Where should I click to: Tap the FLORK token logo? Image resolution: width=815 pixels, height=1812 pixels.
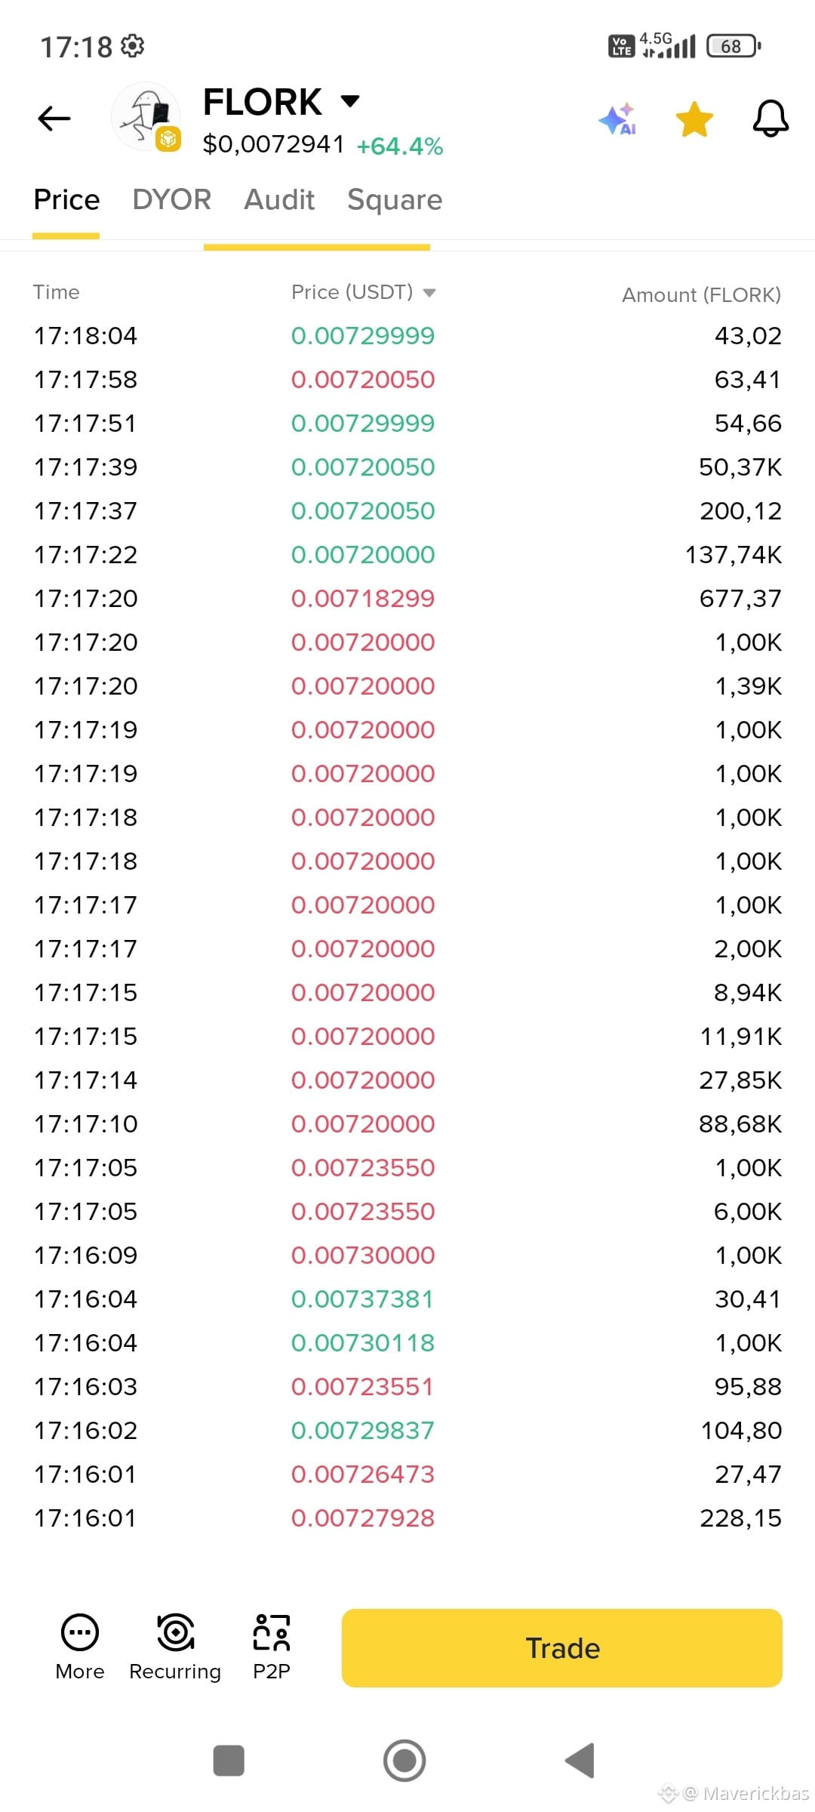[x=146, y=117]
